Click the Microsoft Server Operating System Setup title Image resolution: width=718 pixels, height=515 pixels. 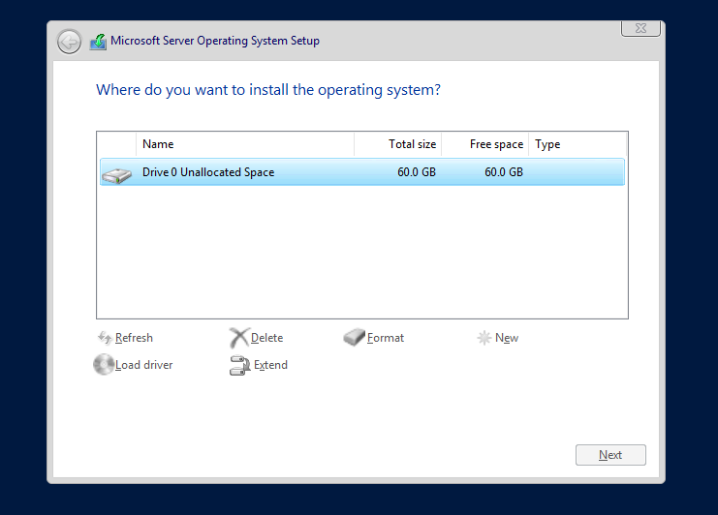tap(215, 41)
